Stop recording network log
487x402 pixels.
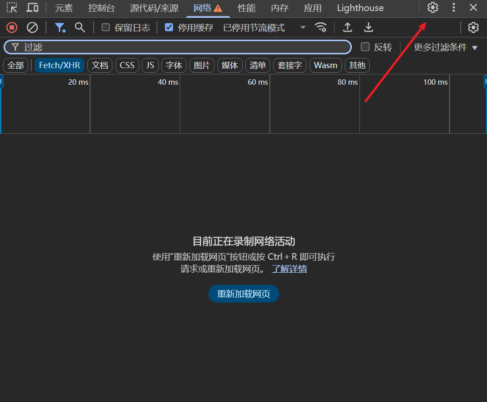[x=12, y=28]
